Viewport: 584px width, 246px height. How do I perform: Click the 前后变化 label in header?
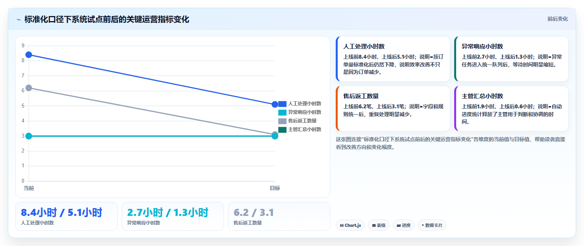click(557, 19)
